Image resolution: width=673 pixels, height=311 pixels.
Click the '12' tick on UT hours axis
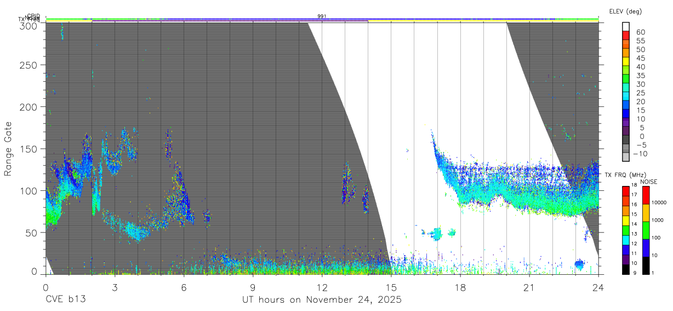pyautogui.click(x=322, y=287)
